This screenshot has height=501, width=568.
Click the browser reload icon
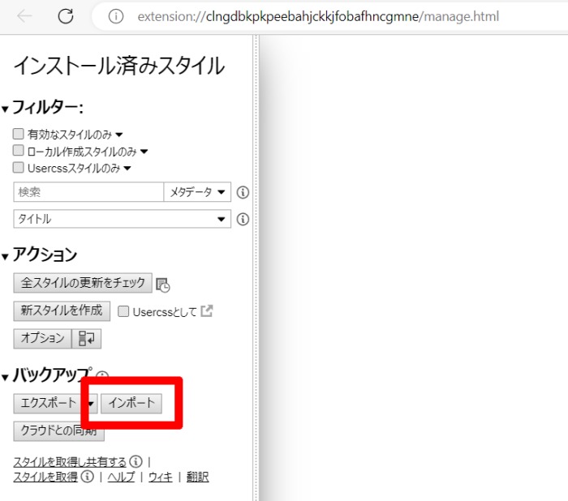[x=66, y=16]
